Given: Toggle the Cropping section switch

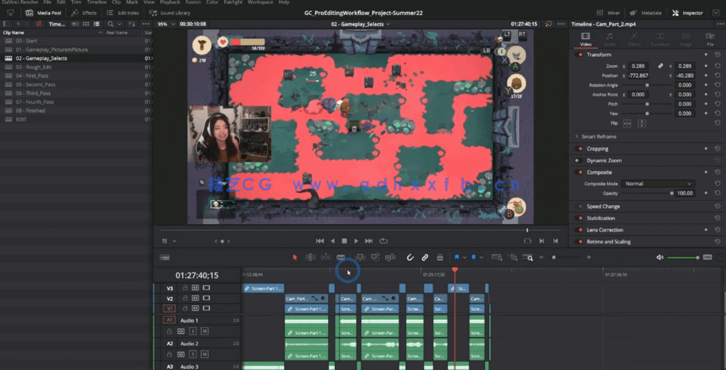Looking at the screenshot, I should (578, 148).
